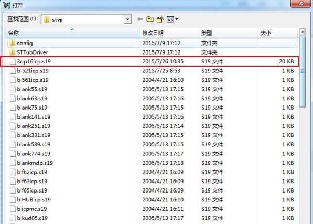
Task: Click the 20 KB size cell
Action: pos(286,61)
